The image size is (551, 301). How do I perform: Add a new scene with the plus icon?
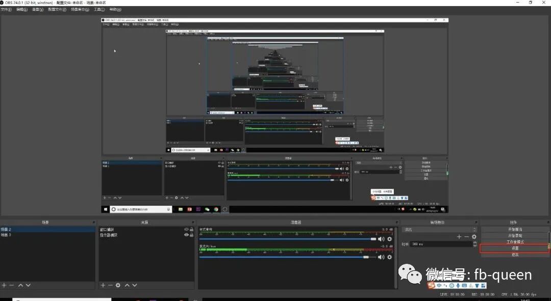coord(4,285)
